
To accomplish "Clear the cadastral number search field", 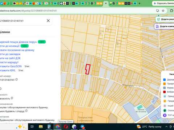I will click(48, 21).
